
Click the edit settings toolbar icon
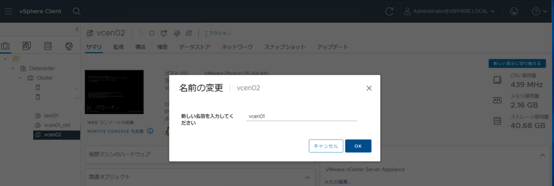(176, 33)
